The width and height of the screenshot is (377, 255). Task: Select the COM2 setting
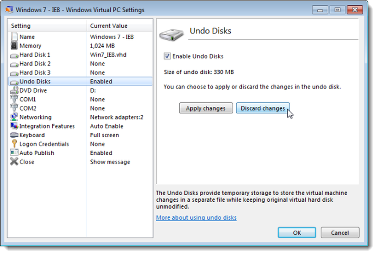[x=80, y=108]
